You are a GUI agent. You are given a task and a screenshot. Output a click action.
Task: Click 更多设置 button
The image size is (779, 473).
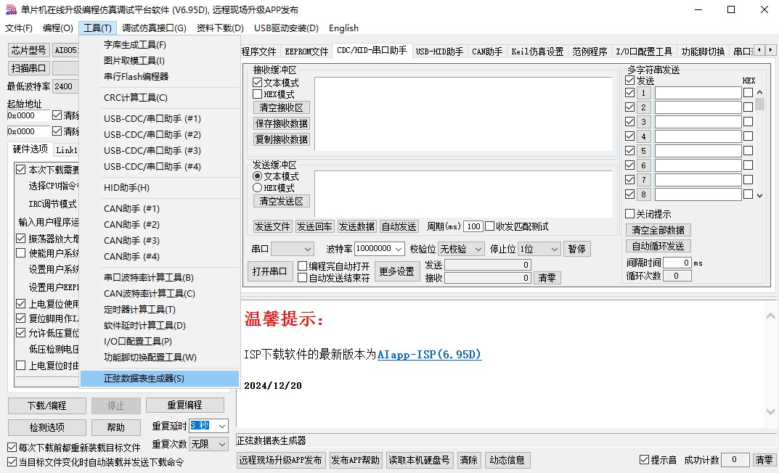pos(396,271)
